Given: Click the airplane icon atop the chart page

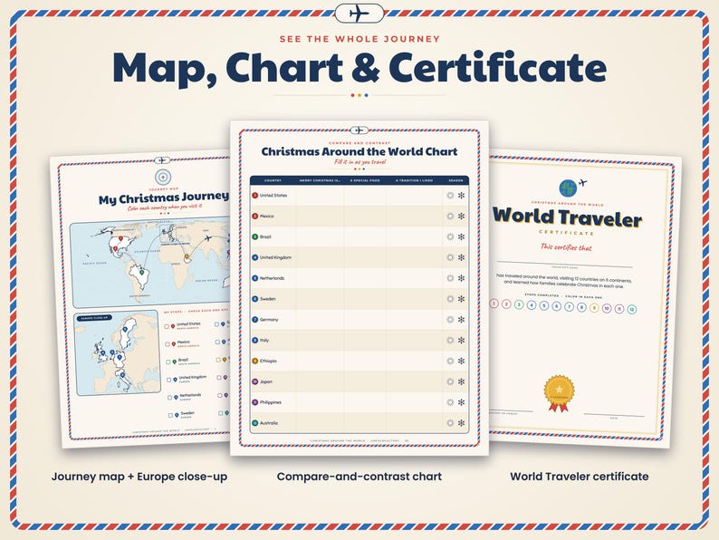Looking at the screenshot, I should click(359, 130).
